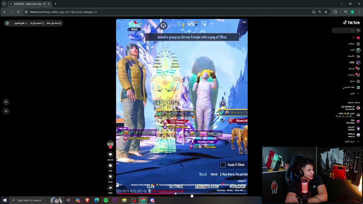Mute the video using the speaker icon
This screenshot has height=204, width=363.
pyautogui.click(x=244, y=22)
